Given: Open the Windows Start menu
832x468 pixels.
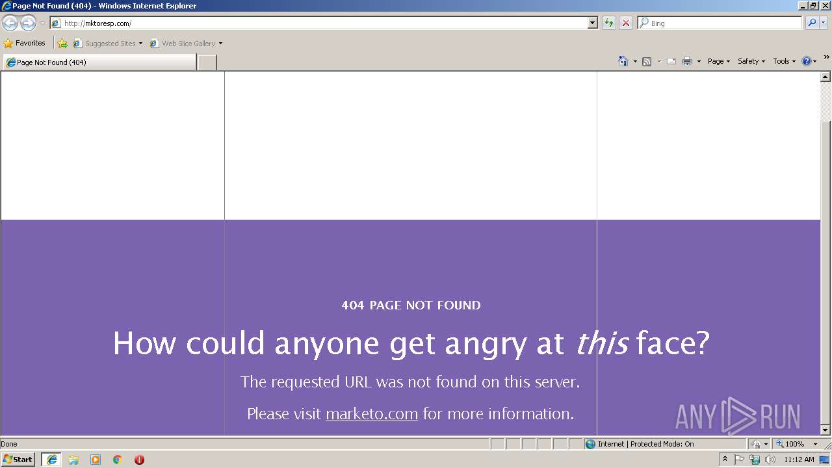Looking at the screenshot, I should point(18,460).
